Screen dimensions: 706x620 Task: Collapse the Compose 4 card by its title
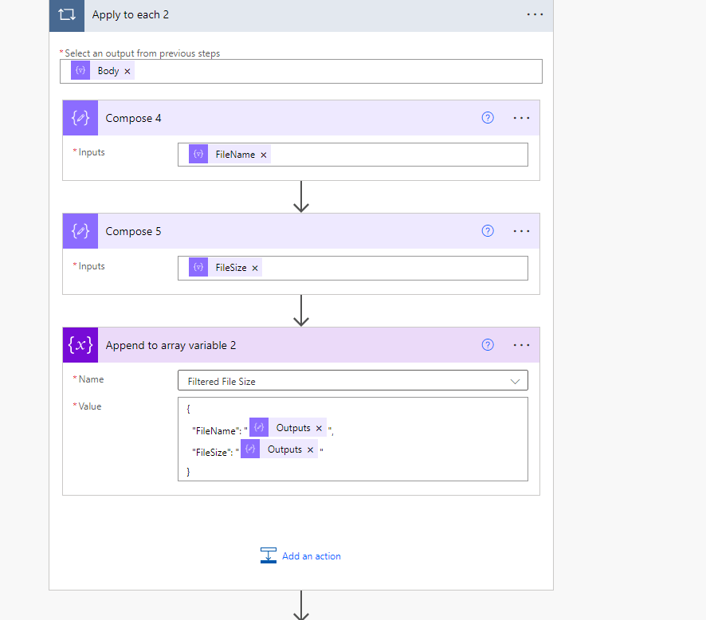tap(133, 118)
